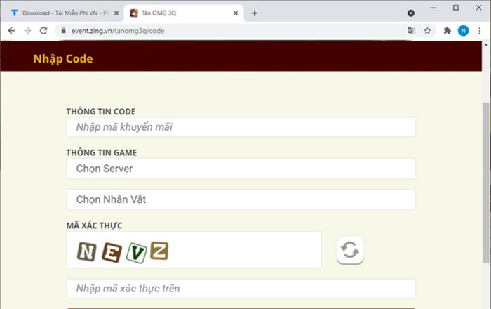491x309 pixels.
Task: Click the address bar URL
Action: coord(118,31)
